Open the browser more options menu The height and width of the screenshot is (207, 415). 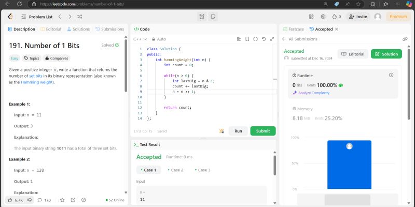397,4
